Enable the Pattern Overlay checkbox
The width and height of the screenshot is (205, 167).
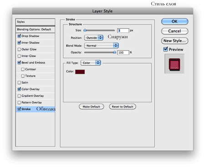19,102
